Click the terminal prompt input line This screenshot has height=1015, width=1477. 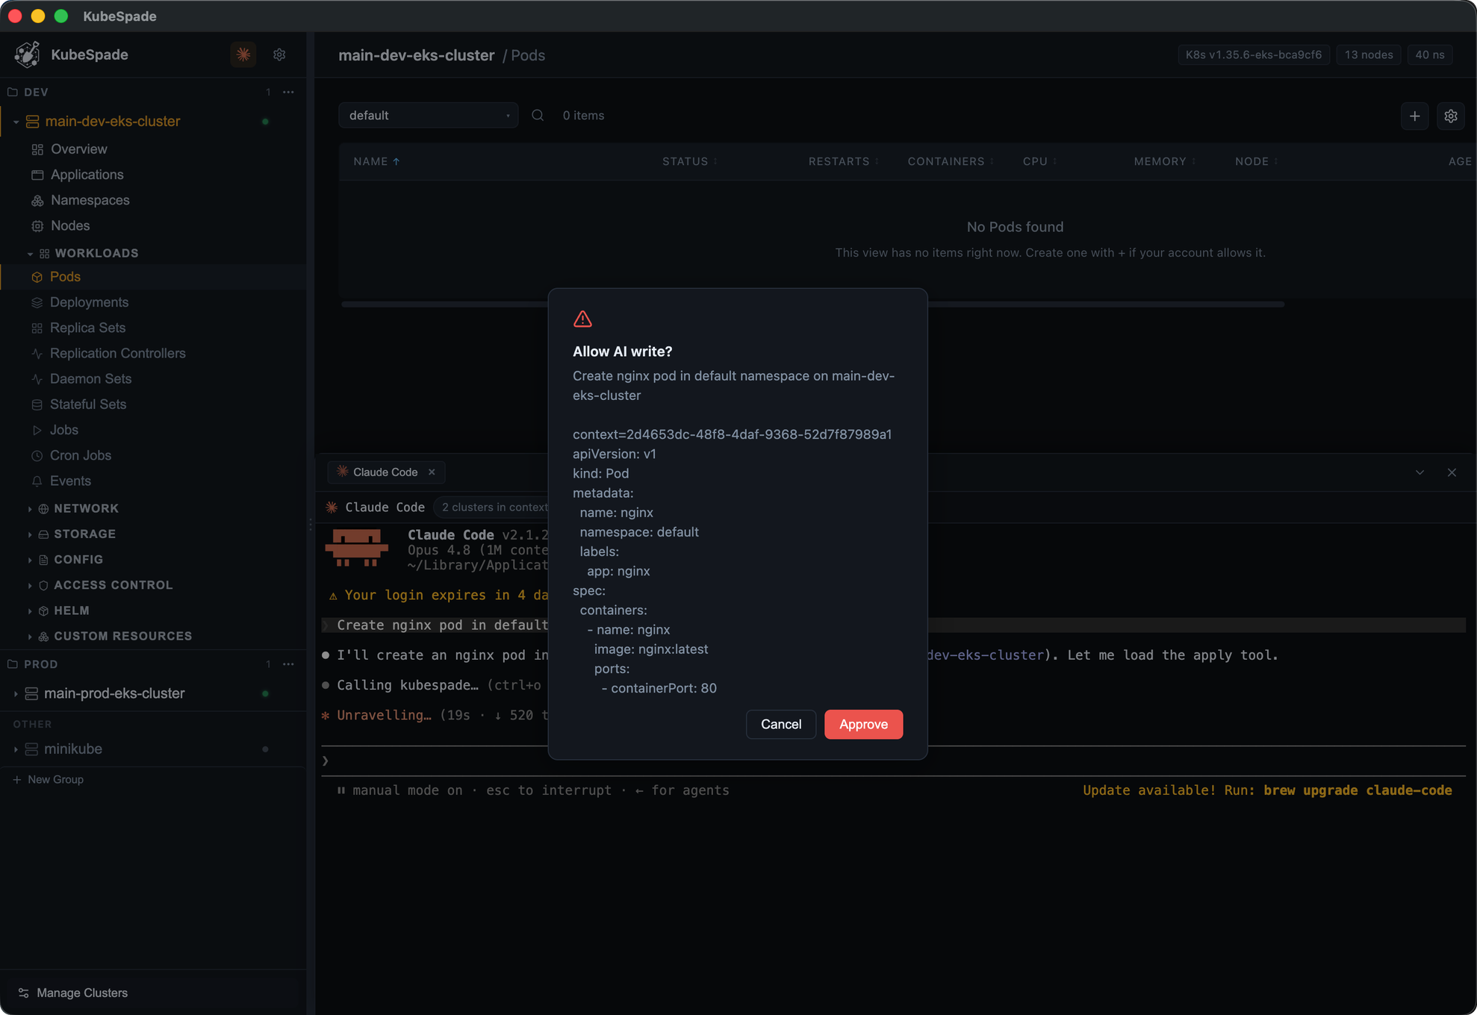(x=893, y=761)
